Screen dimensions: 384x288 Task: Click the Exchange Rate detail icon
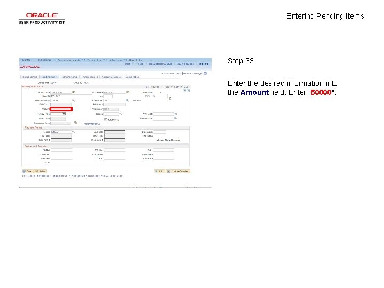coord(76,123)
